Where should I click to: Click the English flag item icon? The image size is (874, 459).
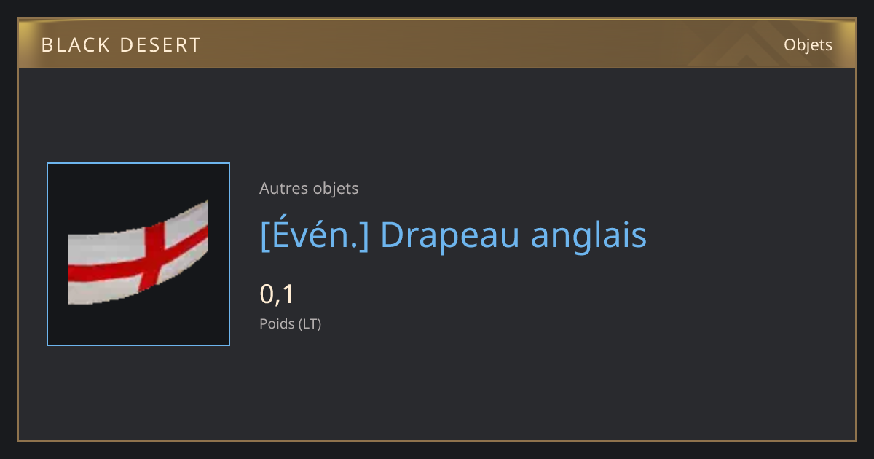[x=138, y=254]
